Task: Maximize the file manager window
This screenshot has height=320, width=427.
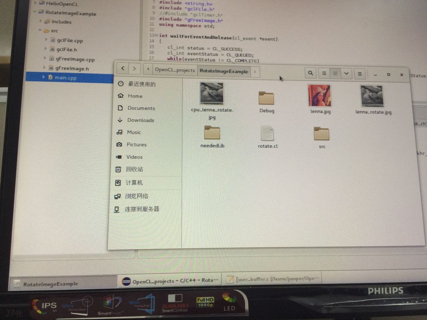Action: 388,75
